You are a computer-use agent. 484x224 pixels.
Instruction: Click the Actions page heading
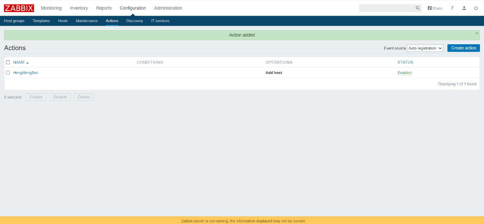15,48
